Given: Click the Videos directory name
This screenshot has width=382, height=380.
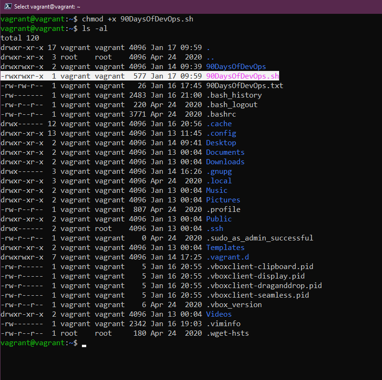Looking at the screenshot, I should [x=219, y=314].
